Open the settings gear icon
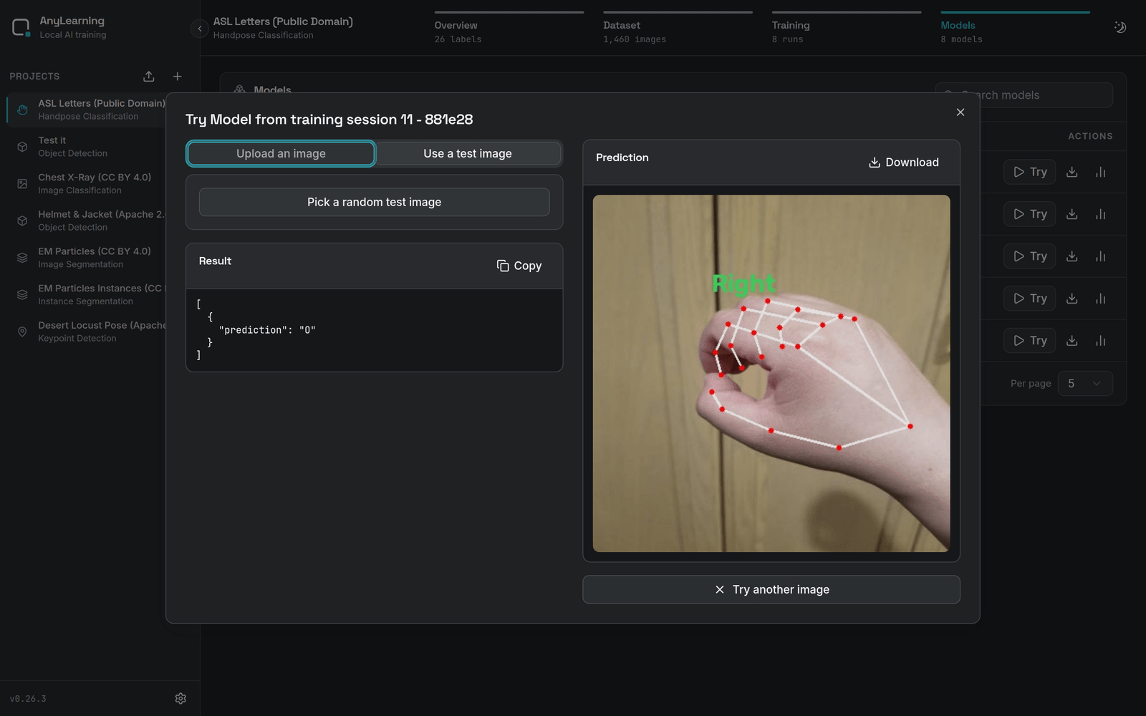 coord(180,698)
